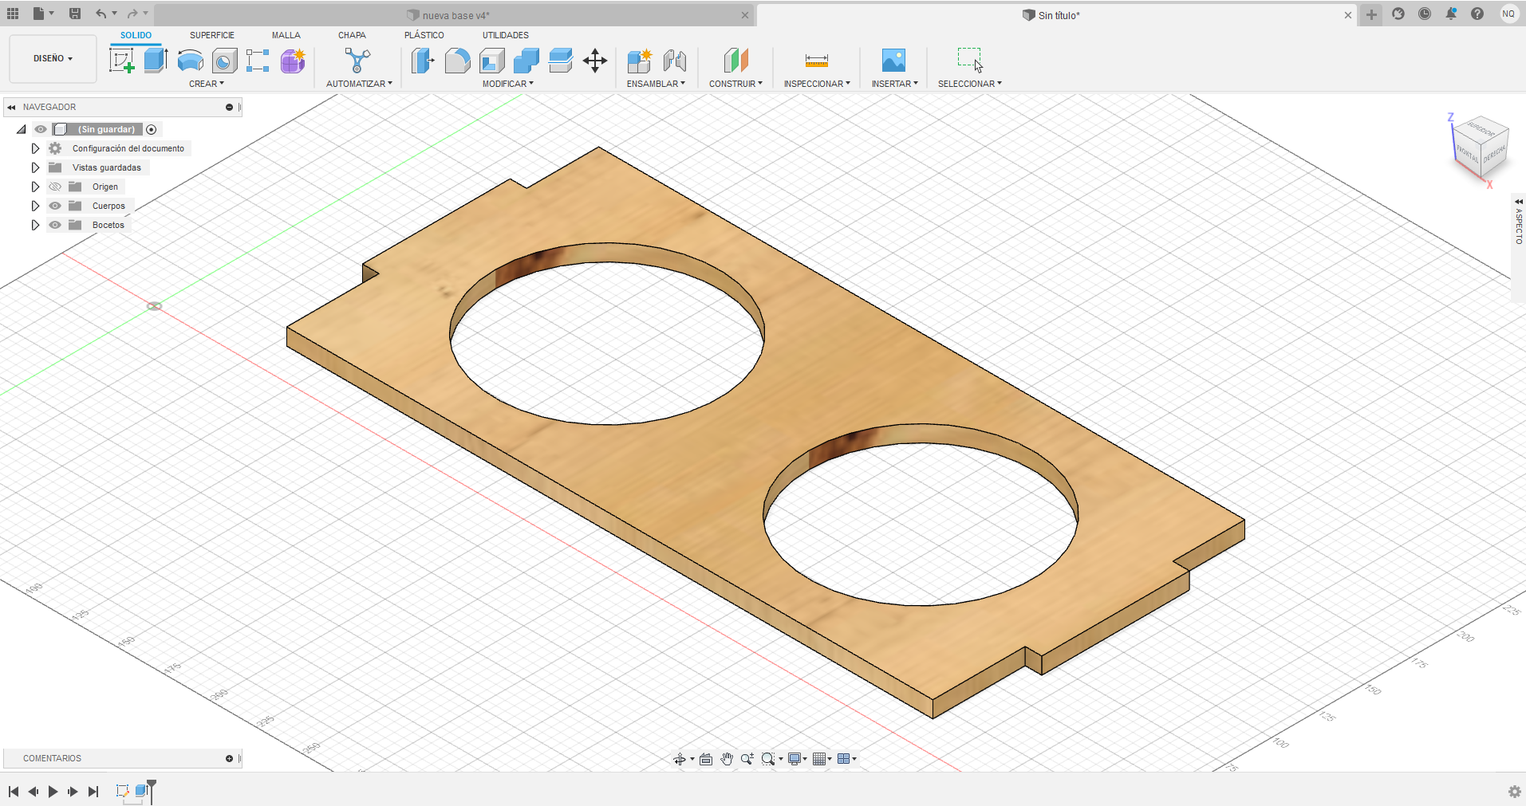
Task: Switch to the MALLA tab
Action: (286, 35)
